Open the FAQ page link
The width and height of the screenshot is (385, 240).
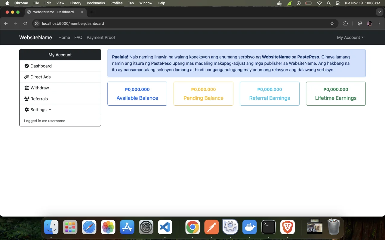78,37
